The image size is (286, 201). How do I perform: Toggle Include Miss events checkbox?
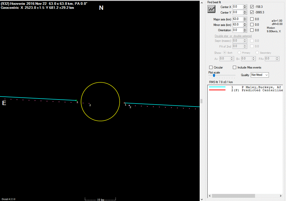click(235, 68)
